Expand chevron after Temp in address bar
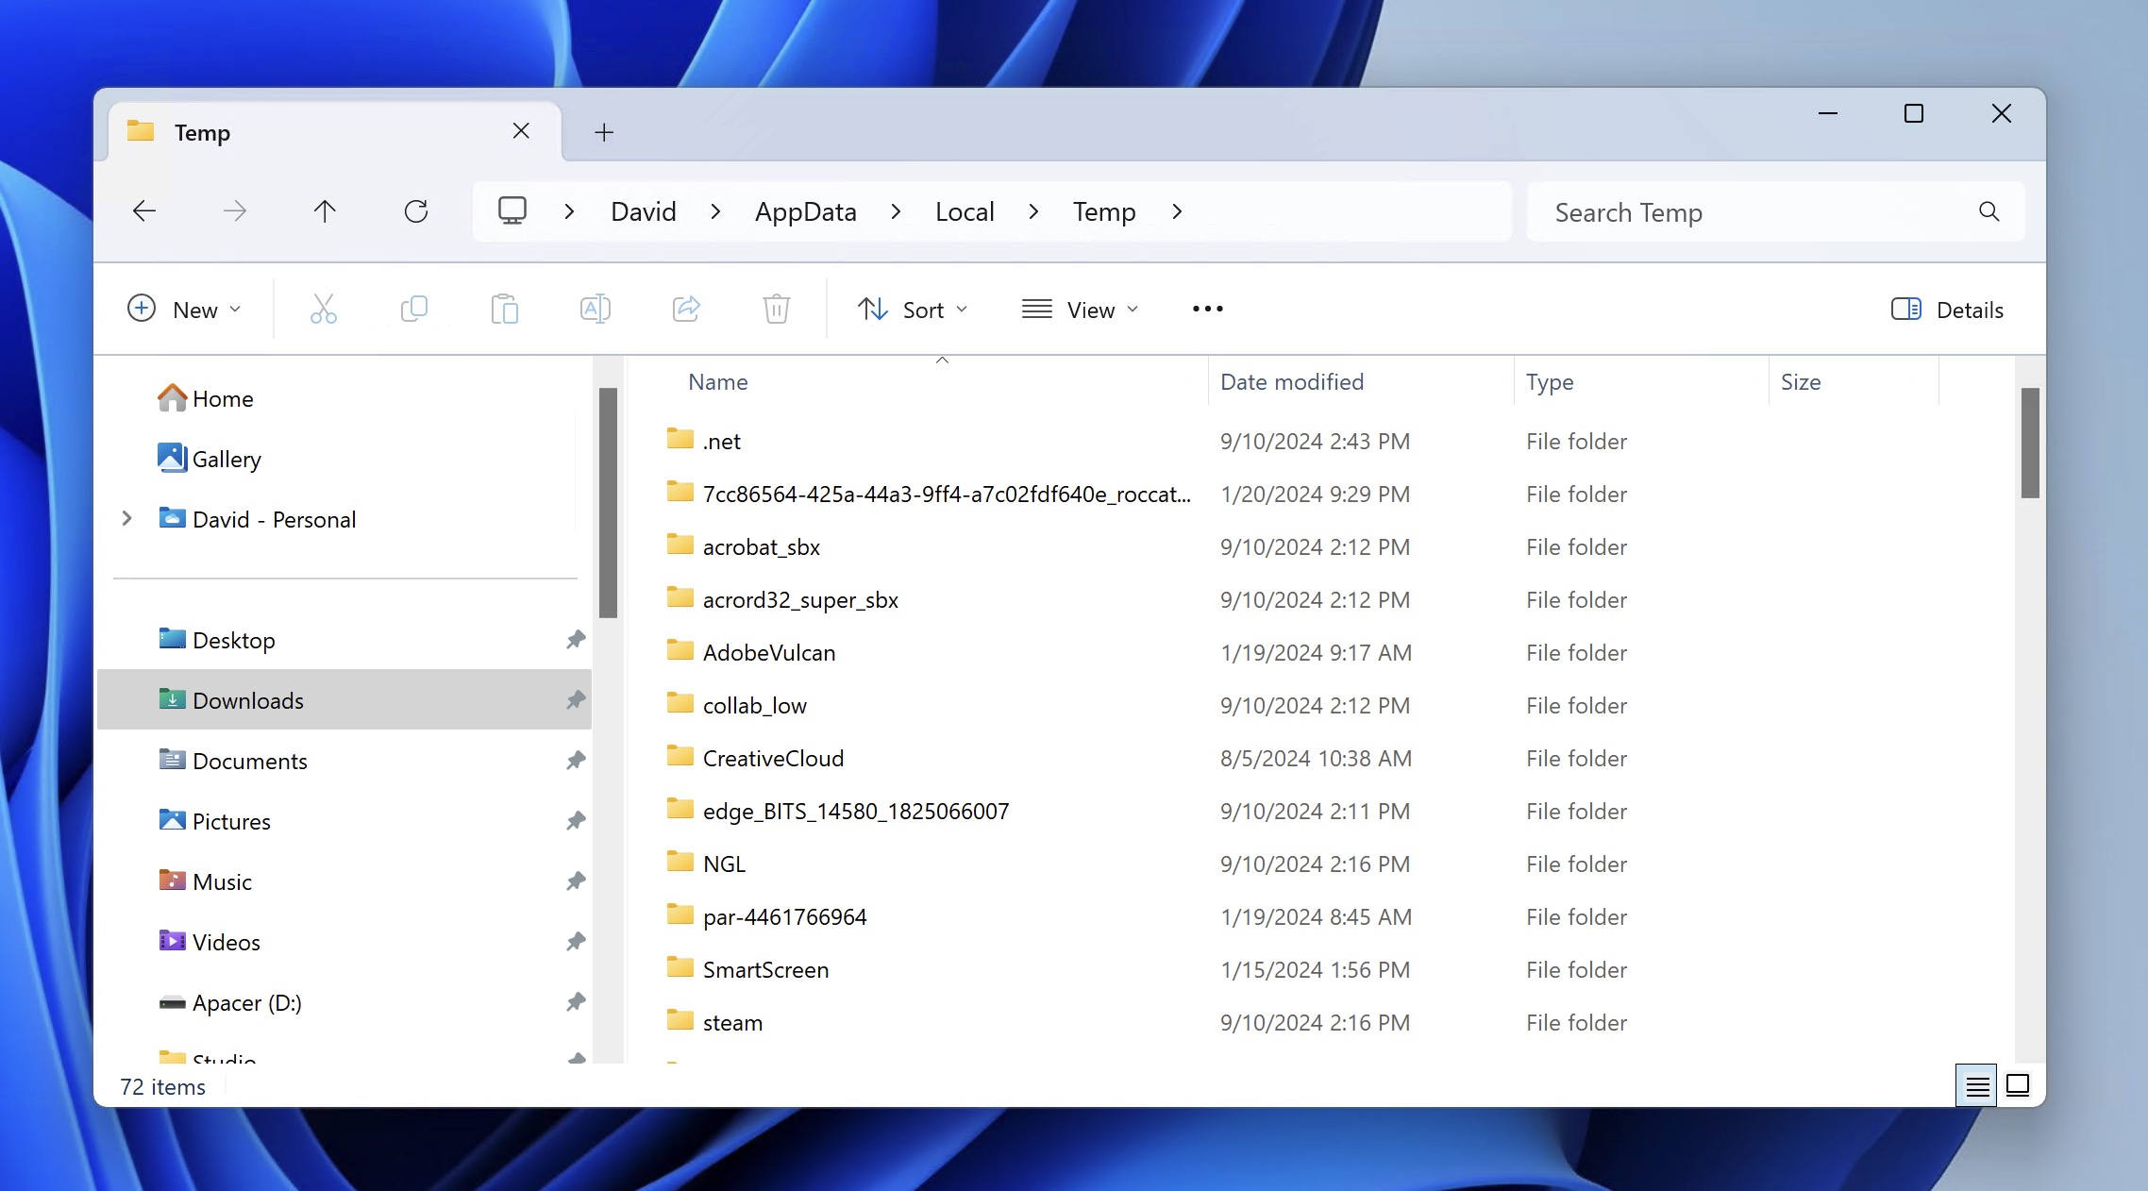2148x1191 pixels. (1177, 211)
